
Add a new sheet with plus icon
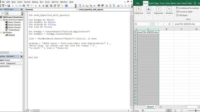tap(161, 107)
